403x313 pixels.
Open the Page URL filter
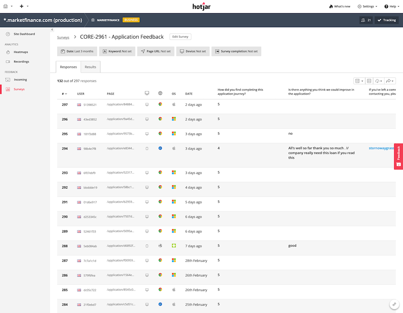[x=156, y=51]
